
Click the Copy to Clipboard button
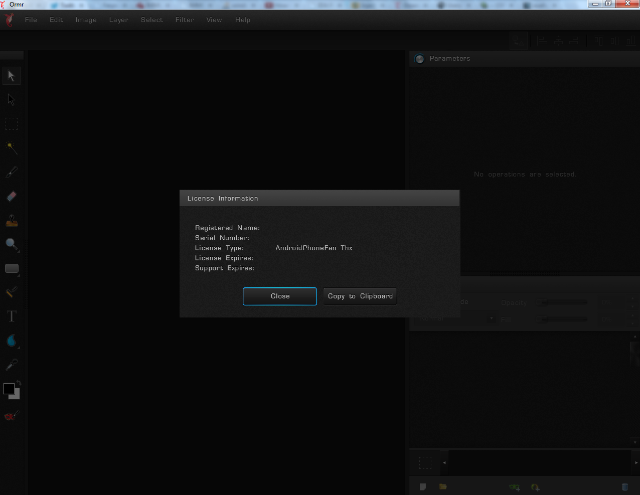point(360,296)
